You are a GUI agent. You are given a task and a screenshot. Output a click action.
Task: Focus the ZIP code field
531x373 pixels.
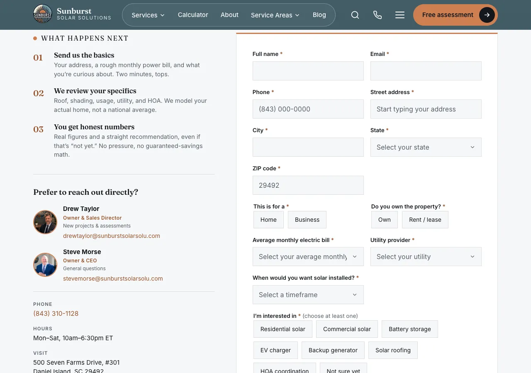coord(308,185)
